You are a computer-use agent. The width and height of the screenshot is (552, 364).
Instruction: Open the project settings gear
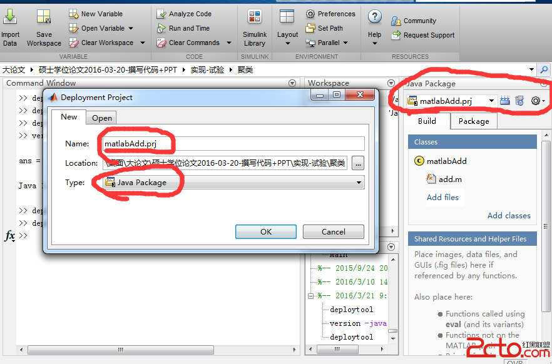coord(538,101)
